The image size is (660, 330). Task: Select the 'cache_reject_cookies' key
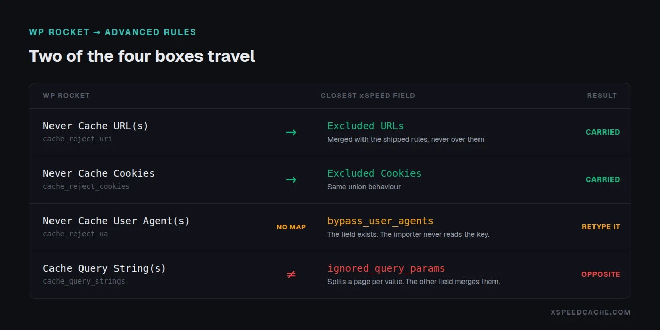click(x=86, y=187)
